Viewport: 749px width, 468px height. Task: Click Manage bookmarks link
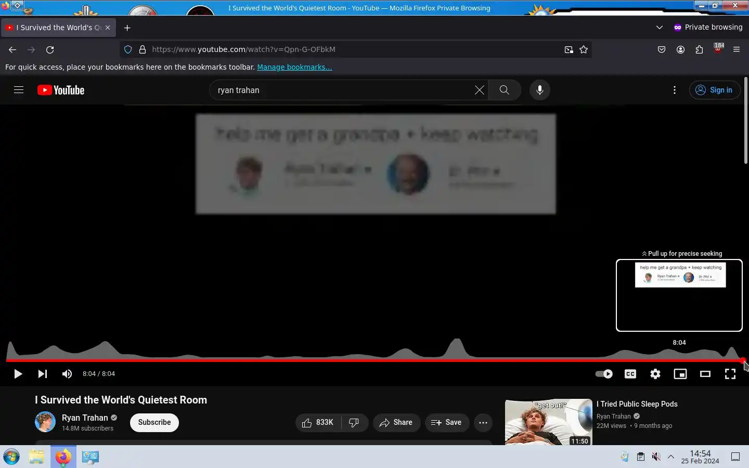click(x=294, y=67)
